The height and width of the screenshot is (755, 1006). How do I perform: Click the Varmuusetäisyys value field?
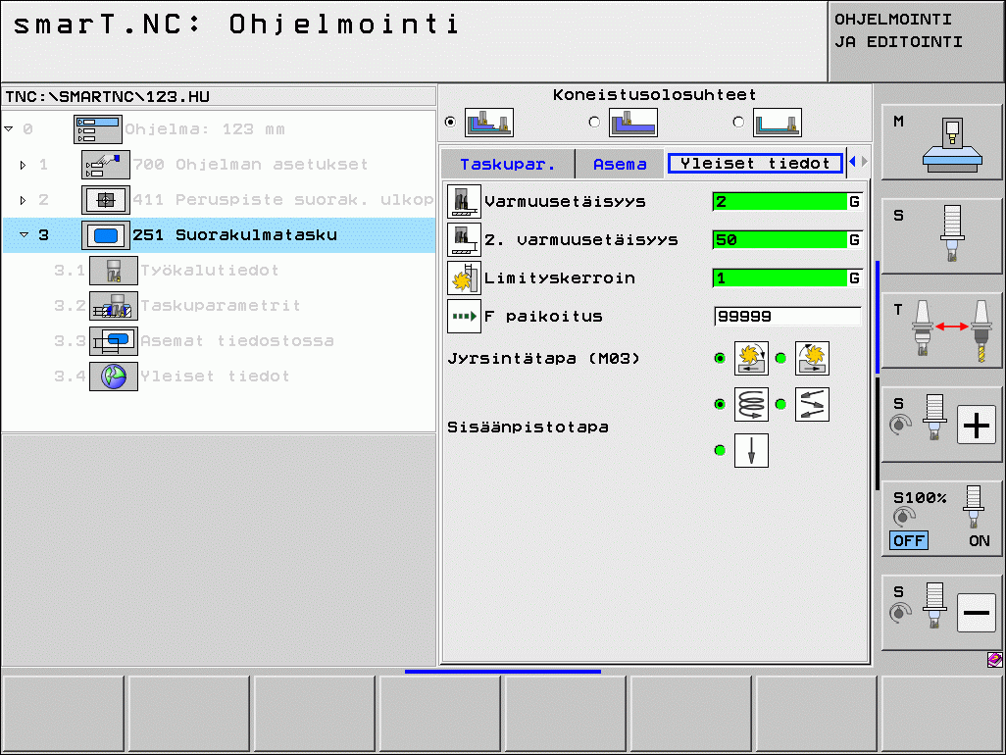point(780,201)
